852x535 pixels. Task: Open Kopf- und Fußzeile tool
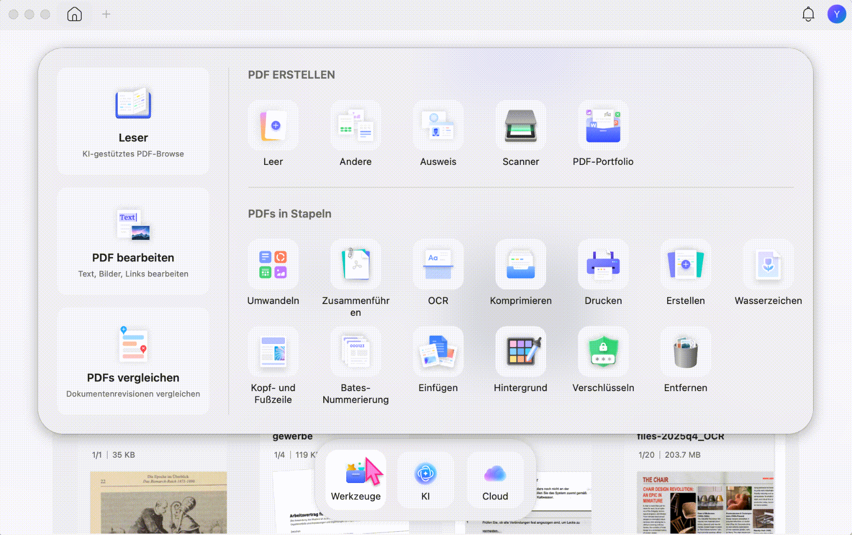click(x=273, y=351)
